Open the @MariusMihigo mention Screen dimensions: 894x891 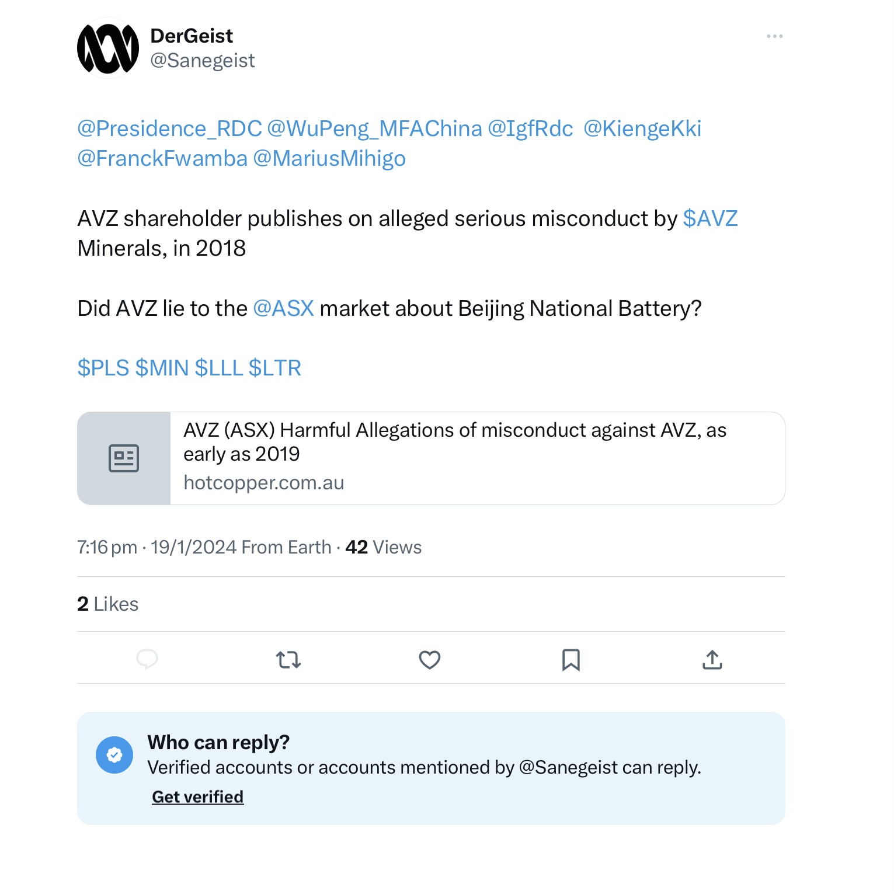329,158
